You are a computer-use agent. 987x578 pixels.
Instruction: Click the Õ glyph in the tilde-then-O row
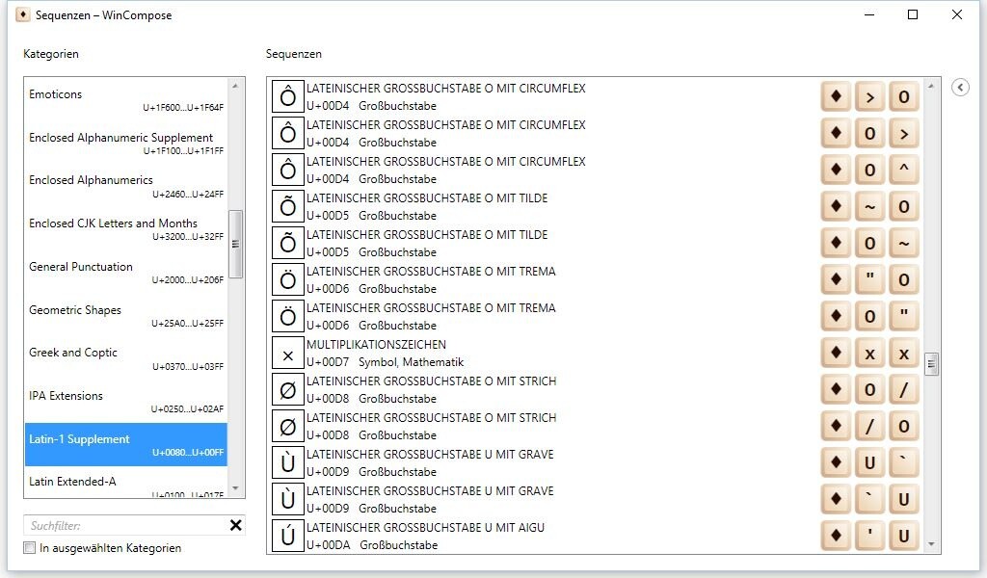pyautogui.click(x=287, y=206)
